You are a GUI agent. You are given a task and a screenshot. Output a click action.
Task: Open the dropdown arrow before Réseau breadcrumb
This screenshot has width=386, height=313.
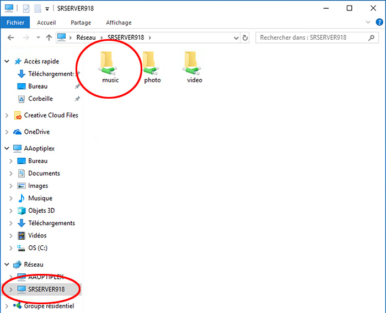click(71, 38)
